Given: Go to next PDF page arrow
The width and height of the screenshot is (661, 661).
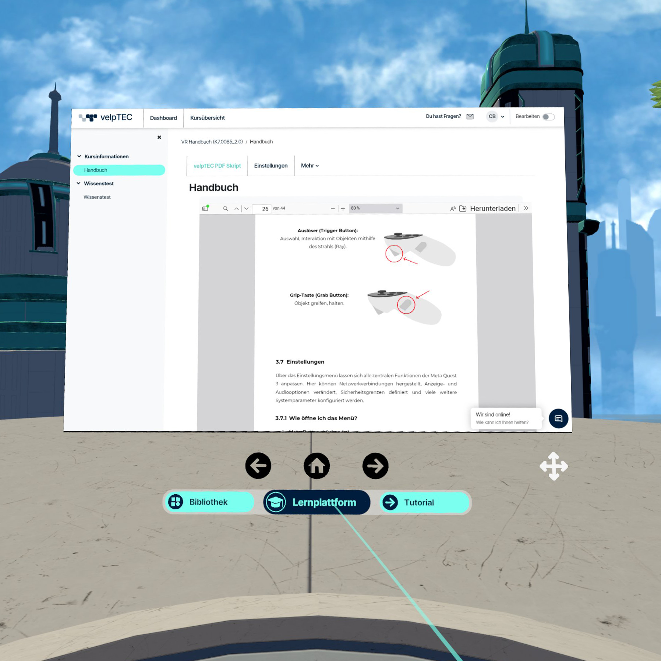Looking at the screenshot, I should click(247, 209).
